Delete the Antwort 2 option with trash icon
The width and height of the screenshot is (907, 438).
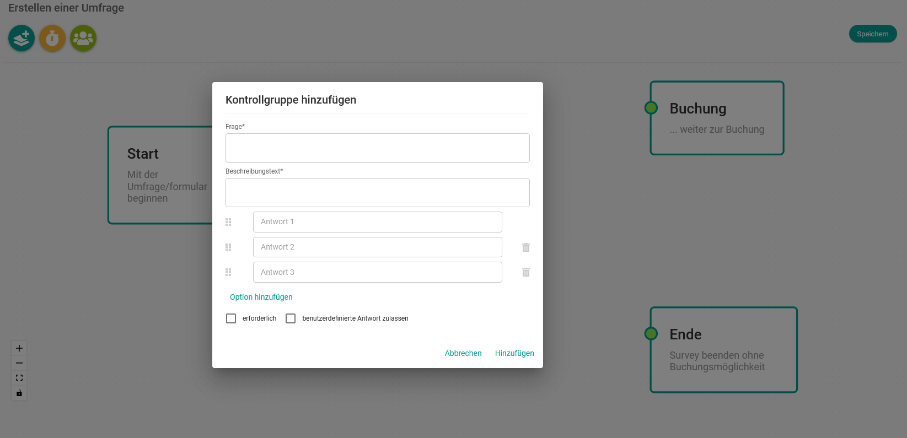pos(526,247)
